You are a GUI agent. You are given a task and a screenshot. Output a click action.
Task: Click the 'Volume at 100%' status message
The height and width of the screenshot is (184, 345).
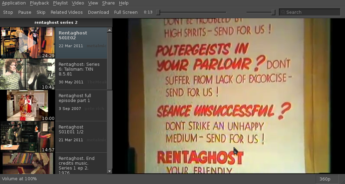point(19,179)
